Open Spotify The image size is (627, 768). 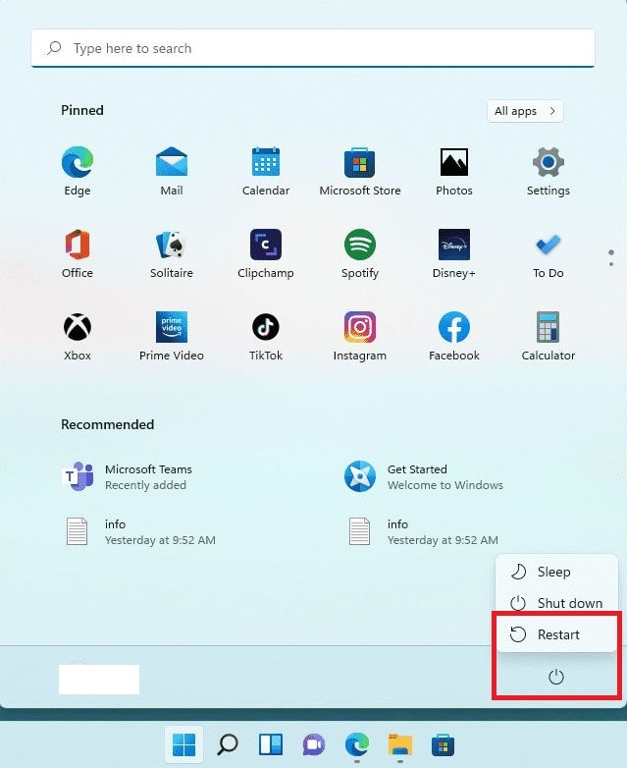coord(360,253)
